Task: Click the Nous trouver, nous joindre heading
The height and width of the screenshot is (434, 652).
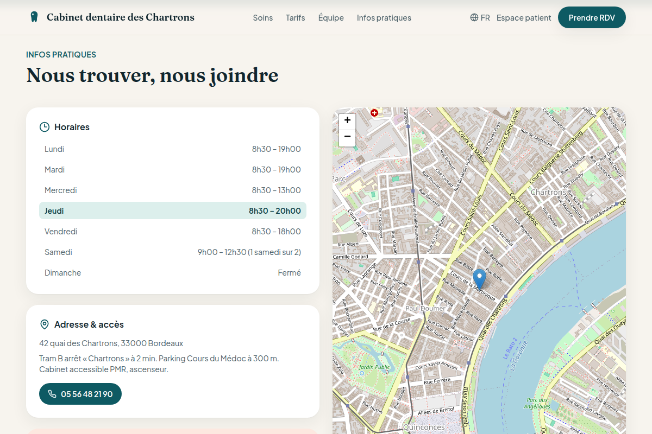Action: tap(152, 75)
